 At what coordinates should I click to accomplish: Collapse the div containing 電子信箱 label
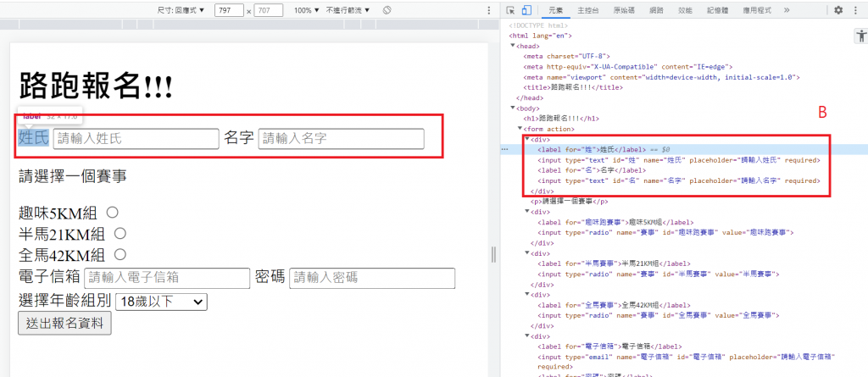[527, 336]
